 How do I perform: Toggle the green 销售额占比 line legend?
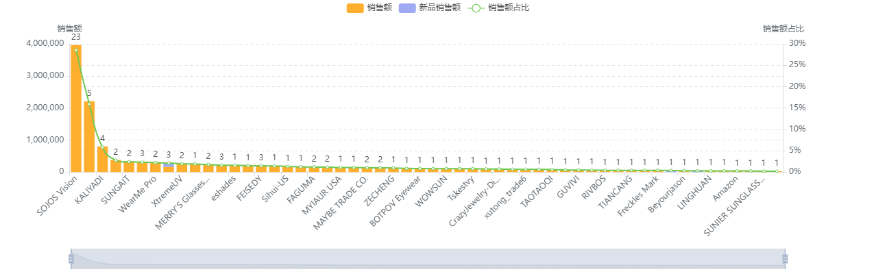click(498, 8)
